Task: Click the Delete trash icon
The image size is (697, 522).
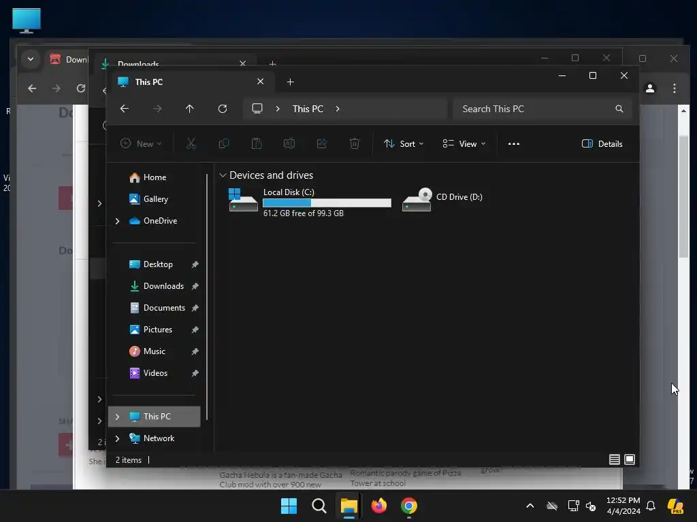Action: 355,144
